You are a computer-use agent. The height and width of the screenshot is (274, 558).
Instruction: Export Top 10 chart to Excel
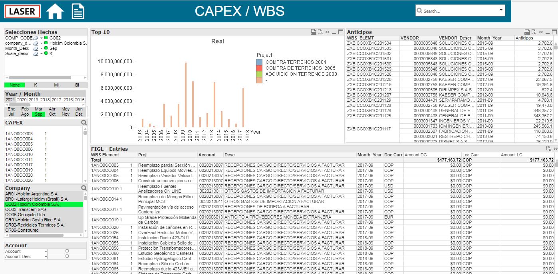320,32
